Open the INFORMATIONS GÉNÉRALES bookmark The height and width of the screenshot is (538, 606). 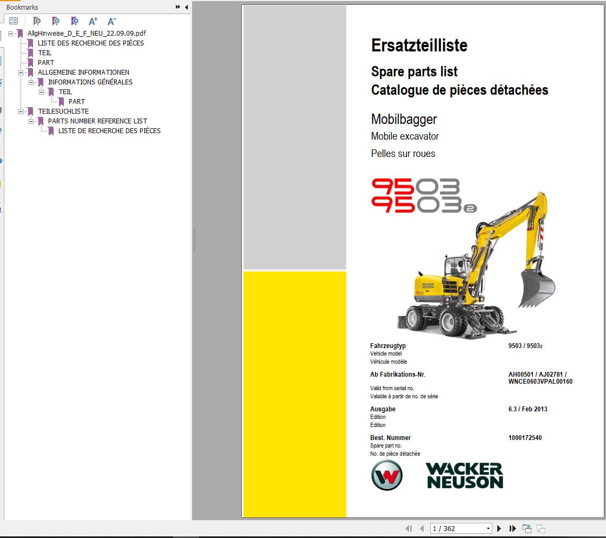click(90, 82)
